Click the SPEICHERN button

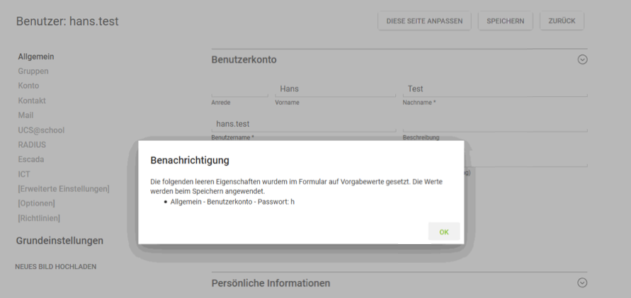click(505, 21)
